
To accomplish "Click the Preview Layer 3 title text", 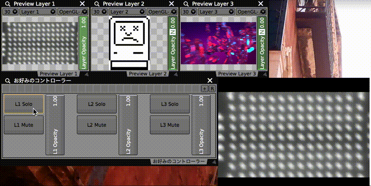I will pos(213,4).
